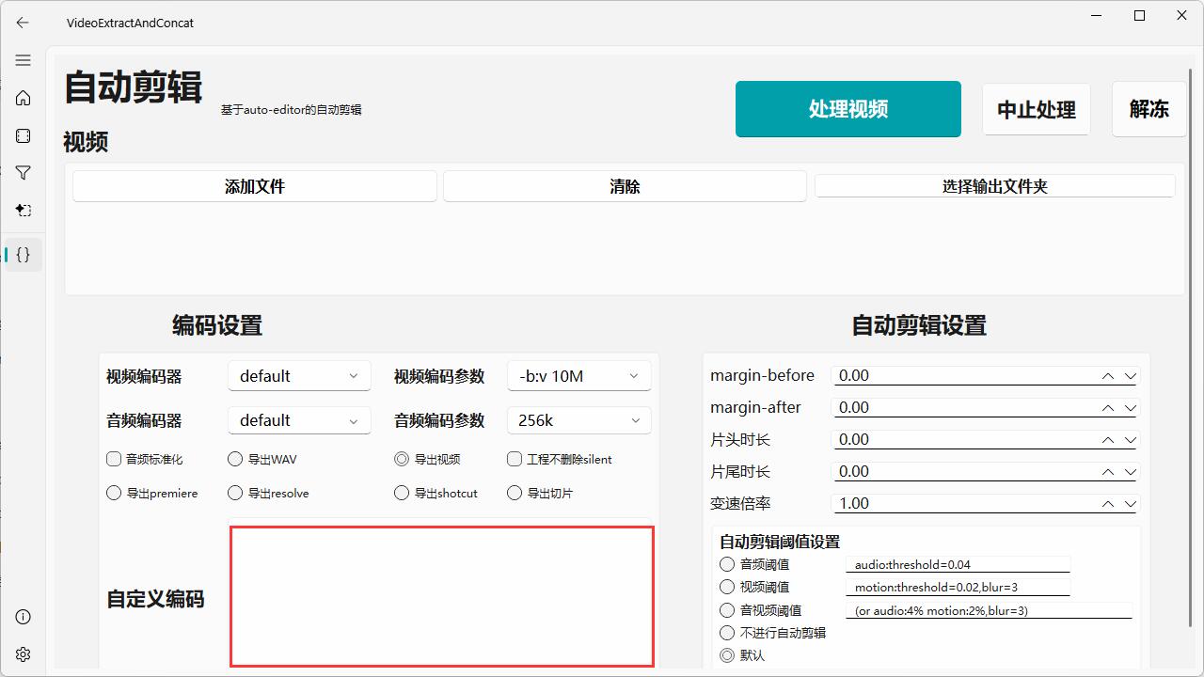Open the settings gear icon
The height and width of the screenshot is (677, 1204).
24,654
